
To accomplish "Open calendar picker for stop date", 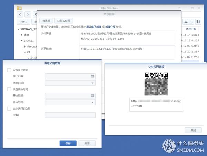I will [x=92, y=76].
